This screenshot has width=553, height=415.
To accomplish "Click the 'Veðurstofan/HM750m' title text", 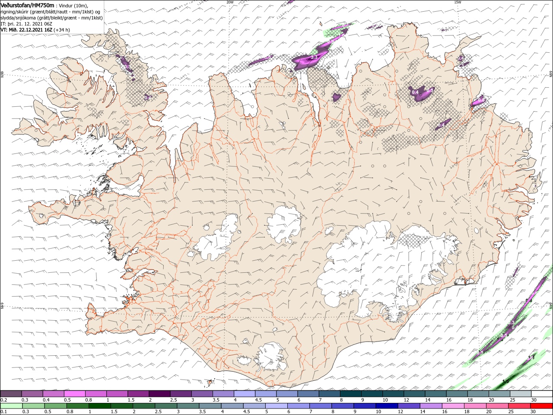I will point(27,5).
